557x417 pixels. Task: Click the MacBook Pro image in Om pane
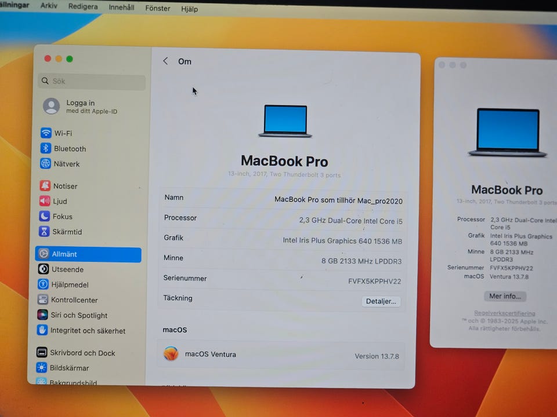point(285,120)
